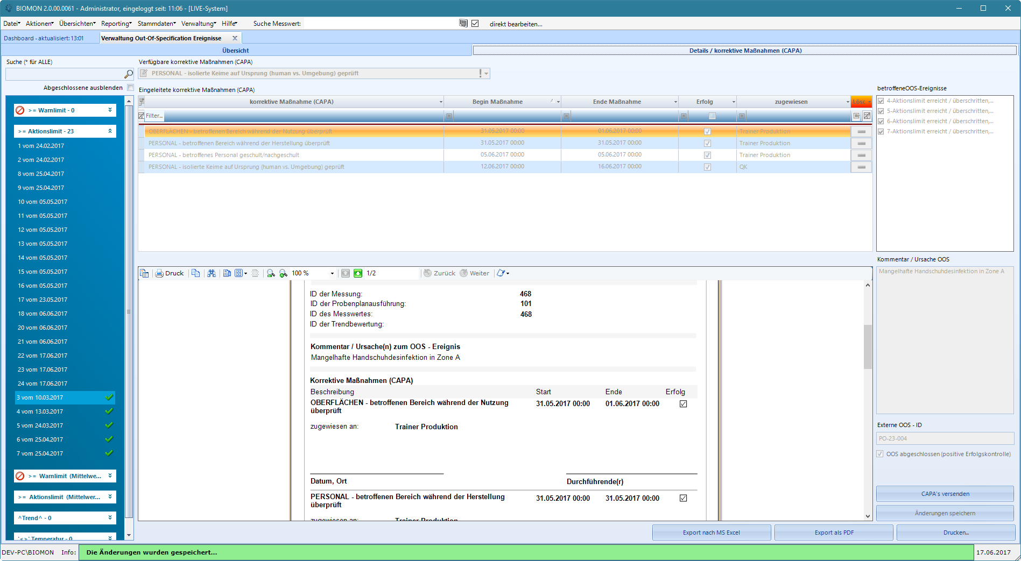1021x561 pixels.
Task: Expand the '>= Aktionslimit (Mittelwer...' group
Action: (x=110, y=496)
